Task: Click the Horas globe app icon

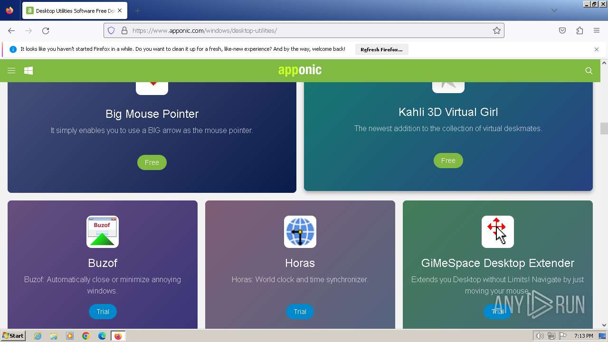Action: point(300,232)
